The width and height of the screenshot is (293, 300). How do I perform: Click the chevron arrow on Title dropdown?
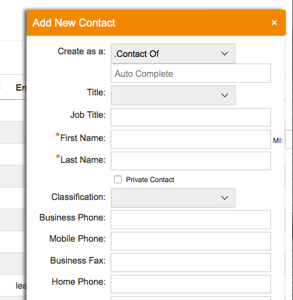[225, 95]
